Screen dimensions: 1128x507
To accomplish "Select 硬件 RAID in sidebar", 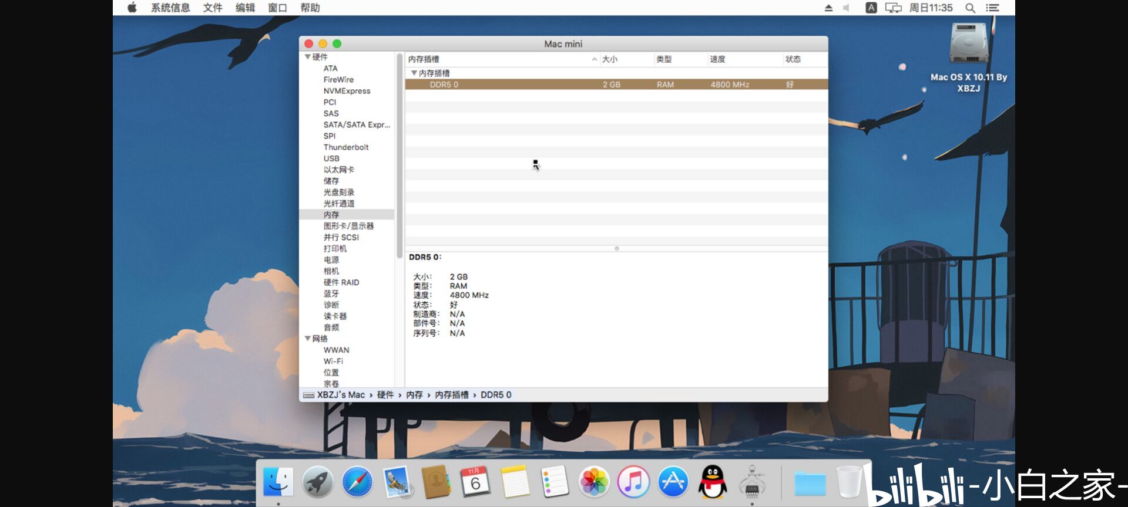I will [341, 282].
